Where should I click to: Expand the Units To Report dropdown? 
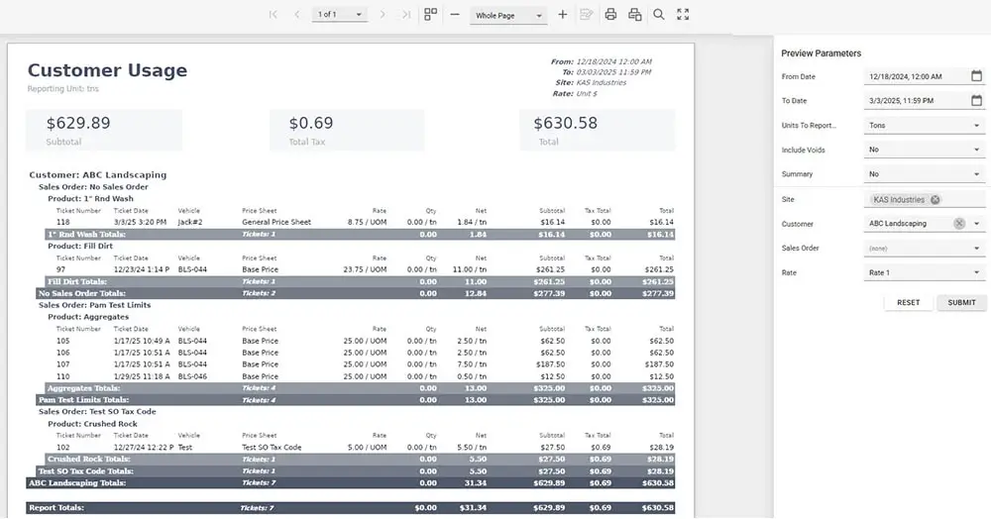[976, 126]
